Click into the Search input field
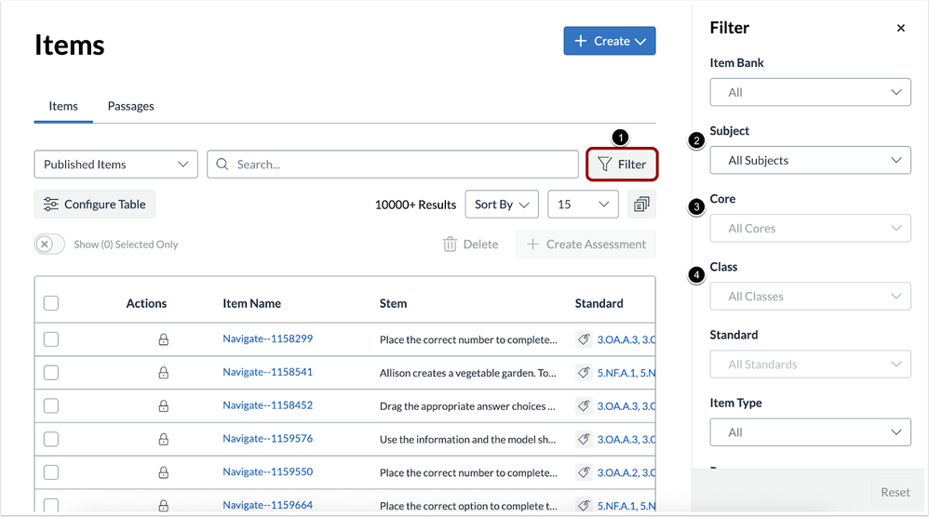 click(400, 165)
